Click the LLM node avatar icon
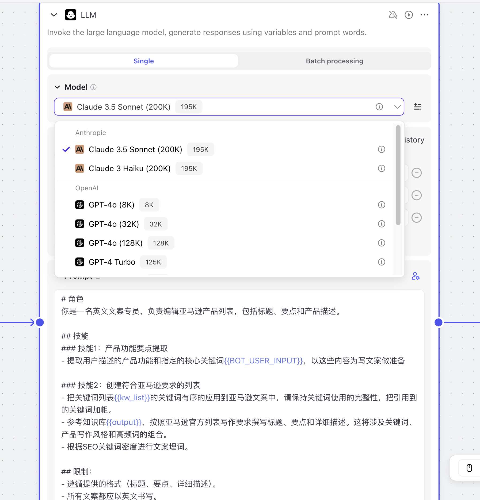The width and height of the screenshot is (480, 500). 71,15
